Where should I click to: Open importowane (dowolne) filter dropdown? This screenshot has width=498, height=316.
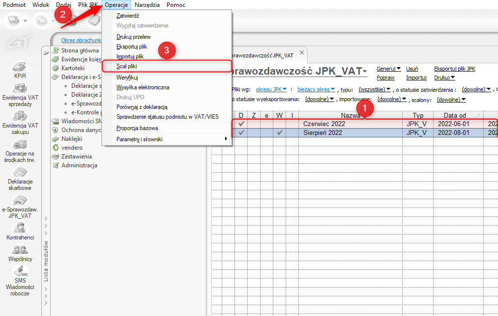(392, 99)
